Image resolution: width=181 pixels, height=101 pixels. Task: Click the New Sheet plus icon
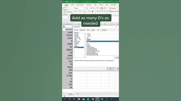[78, 94]
